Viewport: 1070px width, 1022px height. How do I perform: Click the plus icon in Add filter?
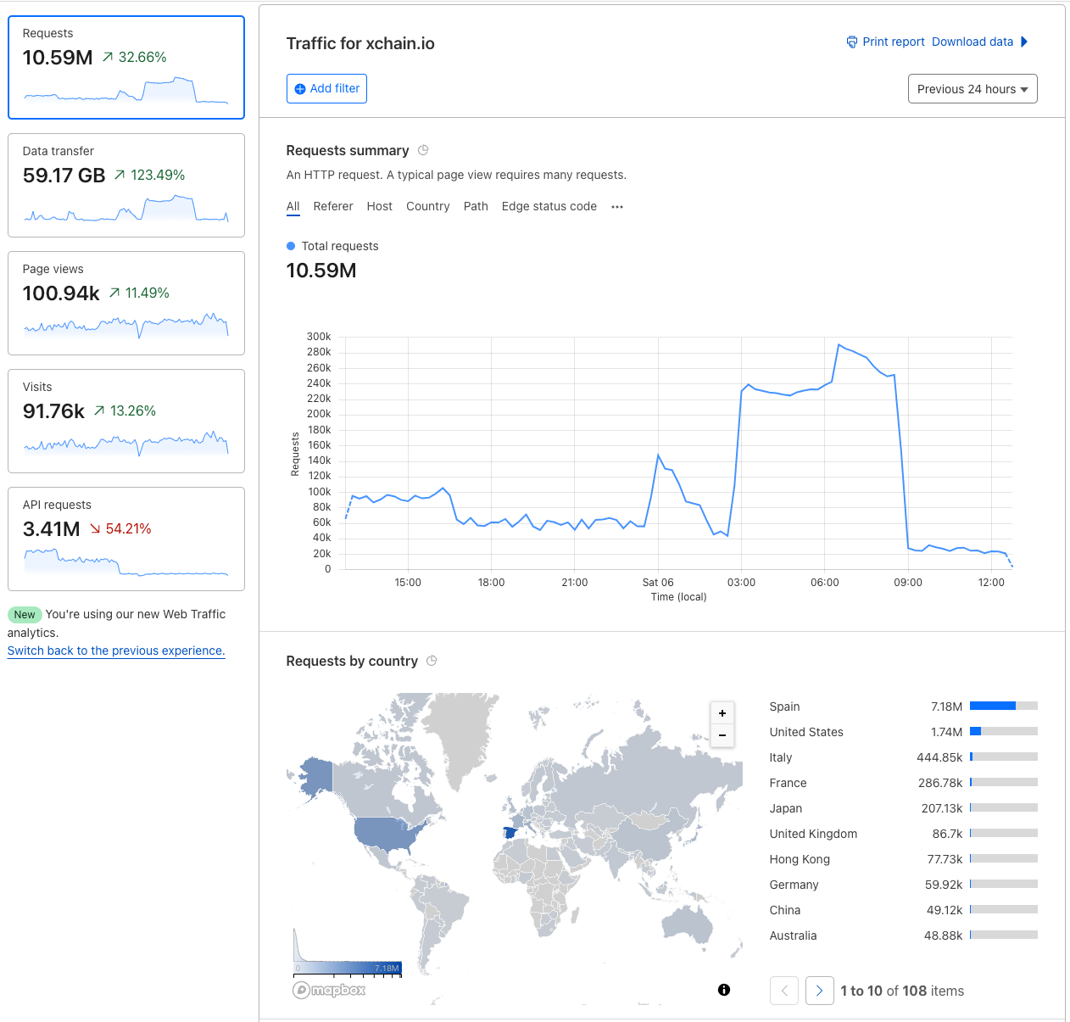[x=300, y=89]
